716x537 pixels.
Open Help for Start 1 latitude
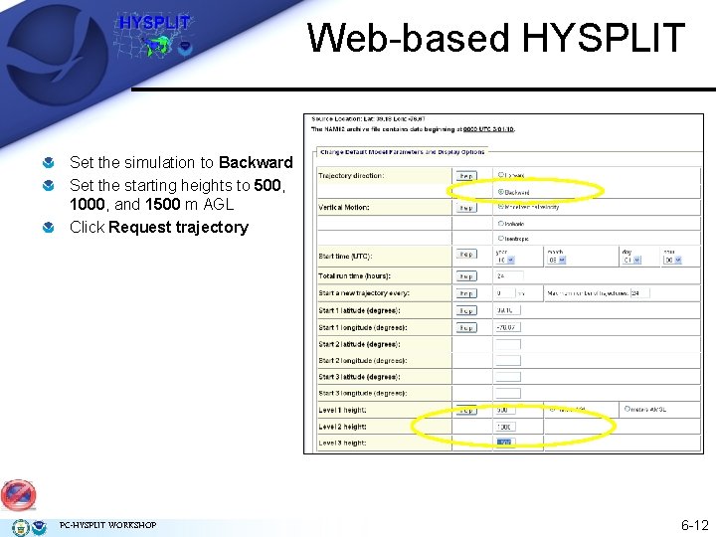pos(465,310)
